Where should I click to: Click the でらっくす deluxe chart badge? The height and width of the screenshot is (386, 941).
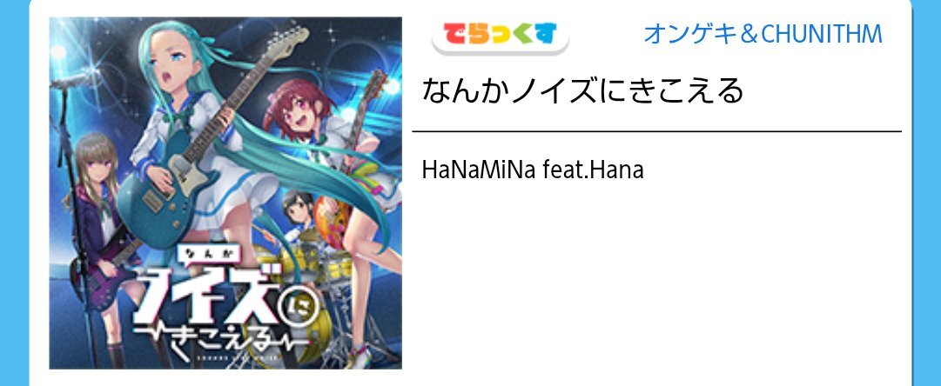(x=500, y=36)
